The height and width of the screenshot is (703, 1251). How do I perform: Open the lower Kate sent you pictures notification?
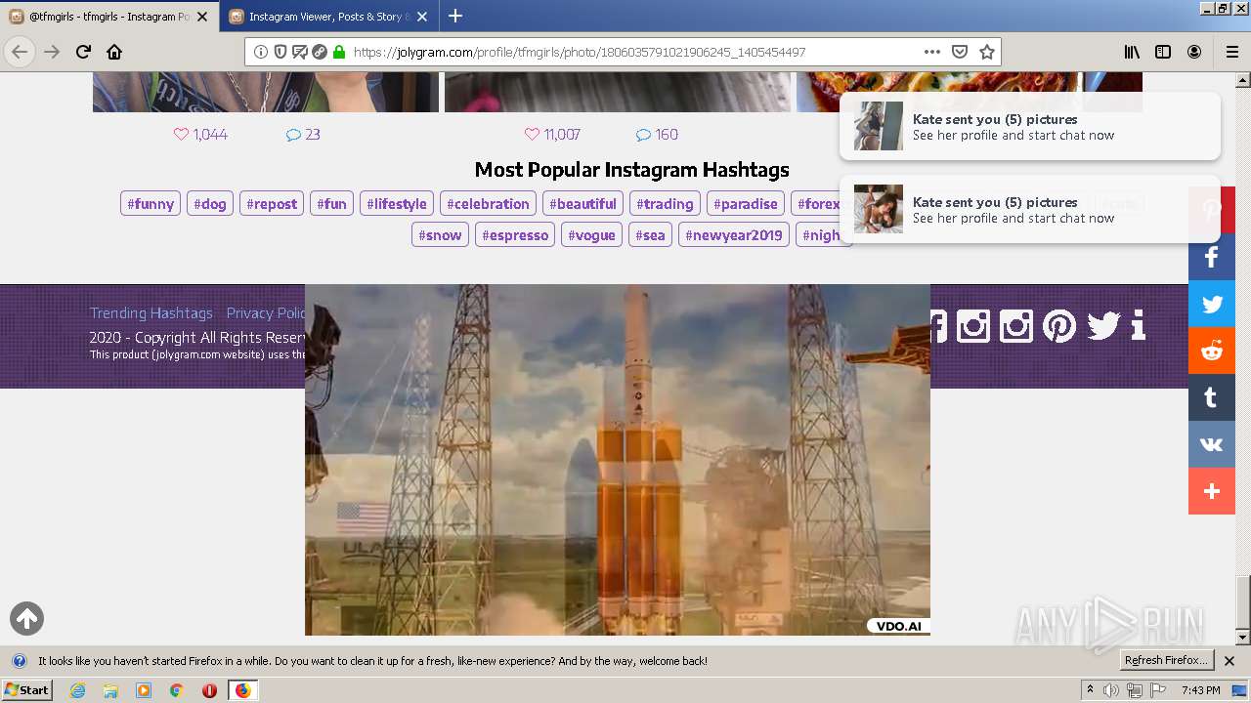[x=1030, y=209]
